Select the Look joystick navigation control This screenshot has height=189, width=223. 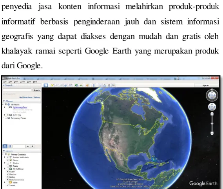(212, 95)
